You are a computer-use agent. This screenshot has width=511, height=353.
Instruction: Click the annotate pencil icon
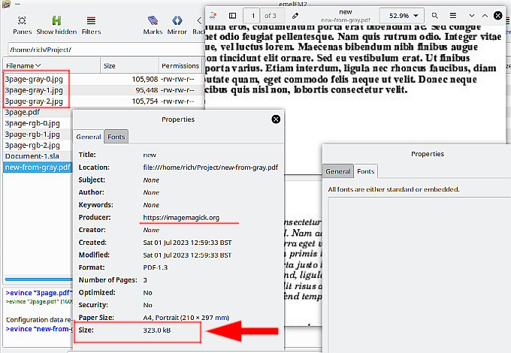pyautogui.click(x=295, y=16)
